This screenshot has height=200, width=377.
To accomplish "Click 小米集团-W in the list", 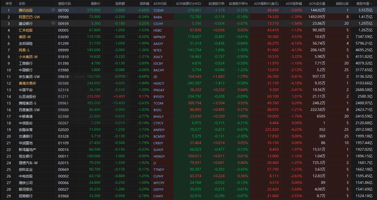I will point(28,56).
